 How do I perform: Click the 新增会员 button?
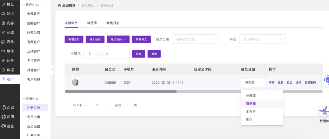click(74, 39)
